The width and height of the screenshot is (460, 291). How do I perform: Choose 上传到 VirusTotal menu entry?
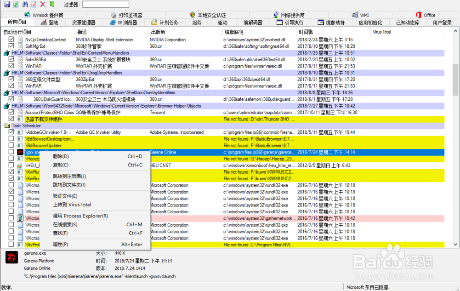coord(72,205)
